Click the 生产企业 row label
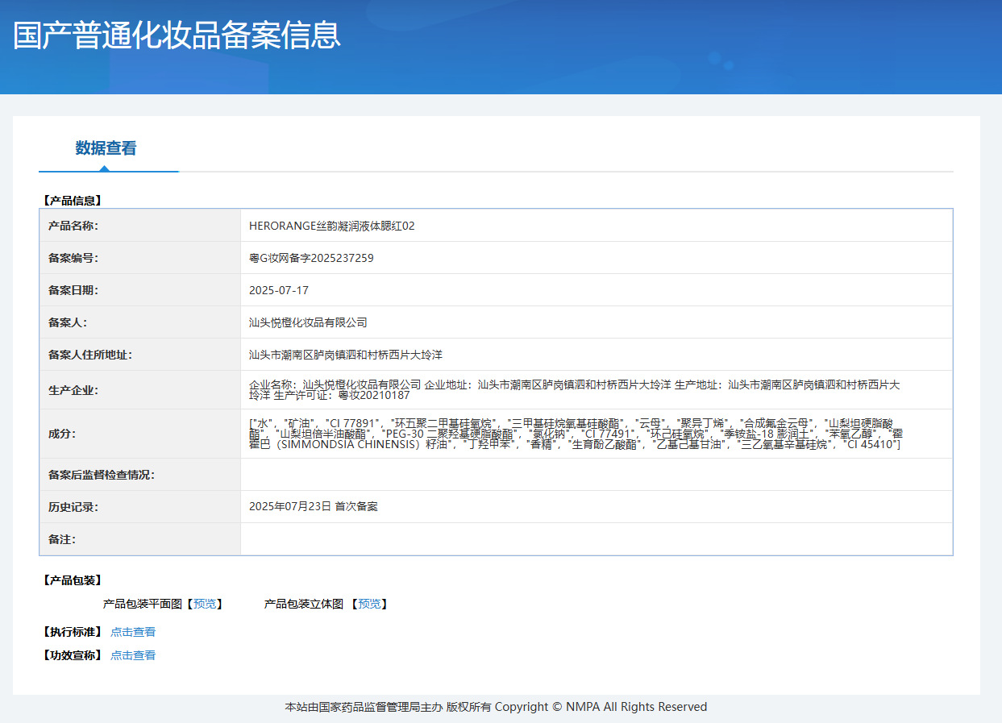The image size is (1002, 723). pos(73,390)
